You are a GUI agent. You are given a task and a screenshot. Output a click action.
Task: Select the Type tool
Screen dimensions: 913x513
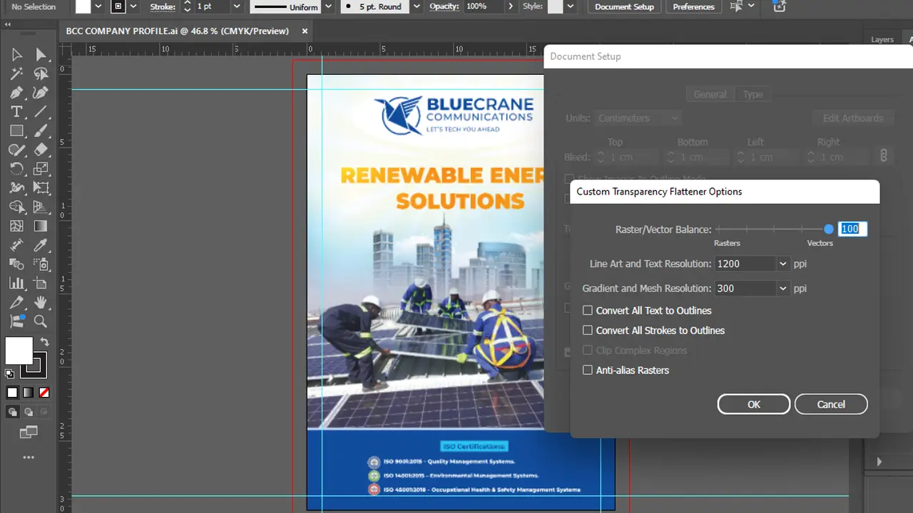[x=18, y=111]
